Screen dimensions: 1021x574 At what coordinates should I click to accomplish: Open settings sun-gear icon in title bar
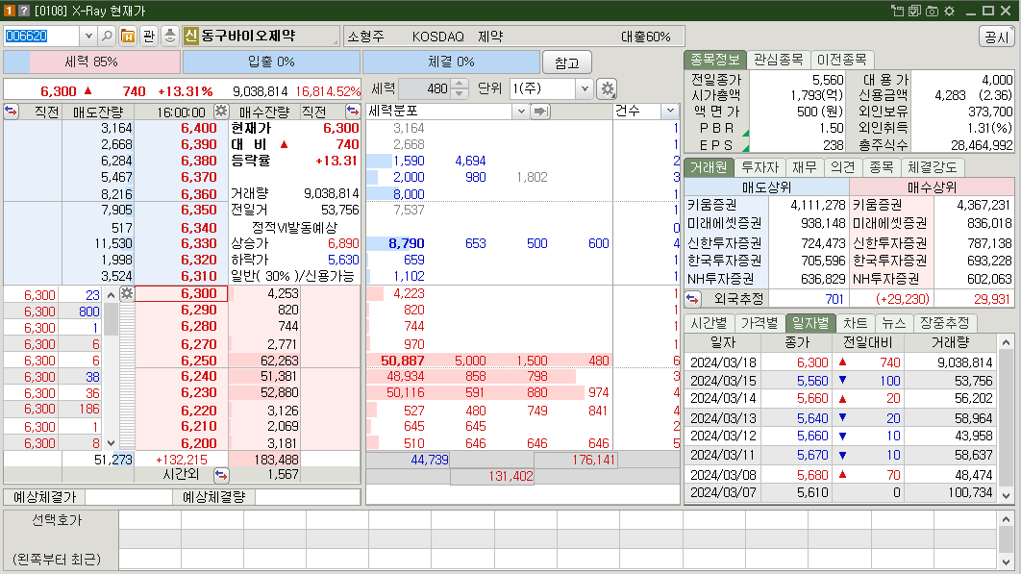coord(949,11)
